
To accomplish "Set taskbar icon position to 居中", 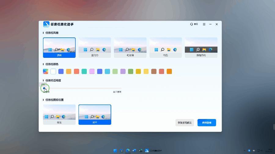I will point(95,114).
